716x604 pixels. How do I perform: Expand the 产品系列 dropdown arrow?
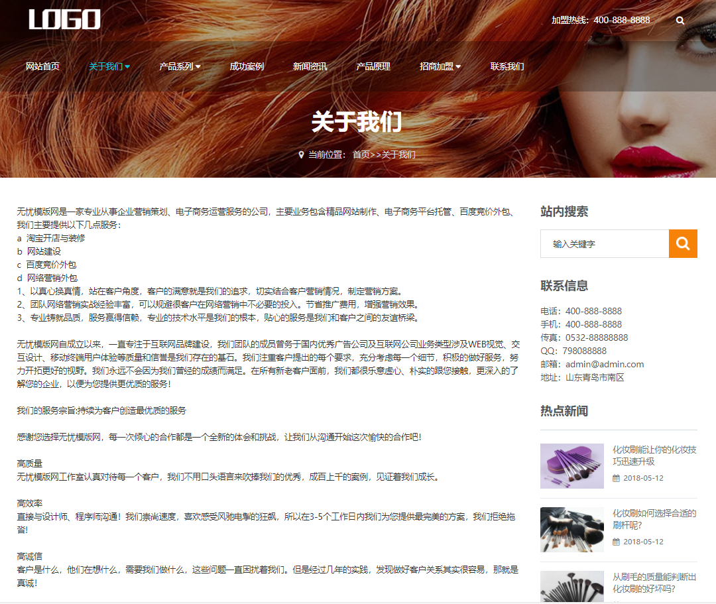(x=198, y=67)
